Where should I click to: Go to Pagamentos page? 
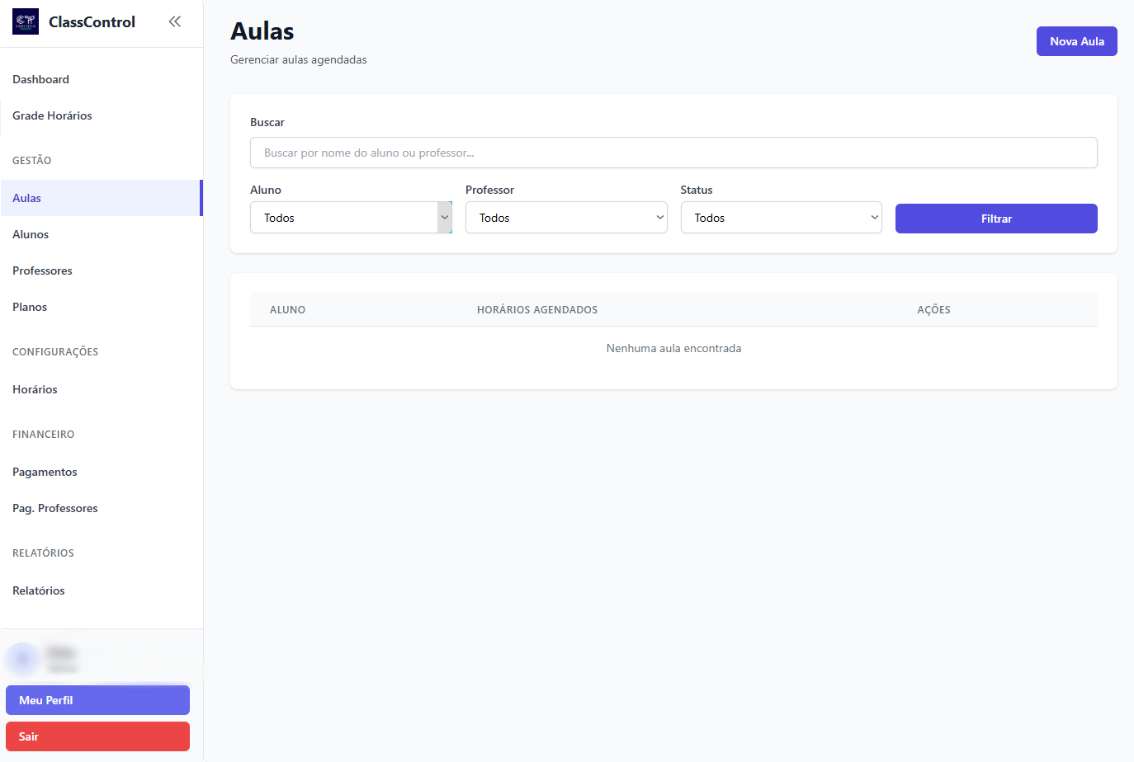point(45,472)
